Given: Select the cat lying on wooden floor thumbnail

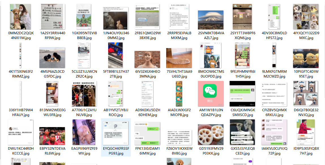Looking at the screenshot, I should (179, 58).
